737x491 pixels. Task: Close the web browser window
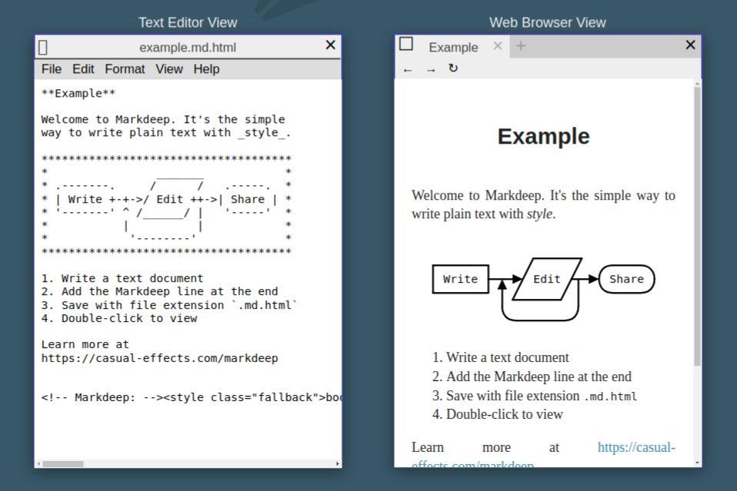click(691, 45)
